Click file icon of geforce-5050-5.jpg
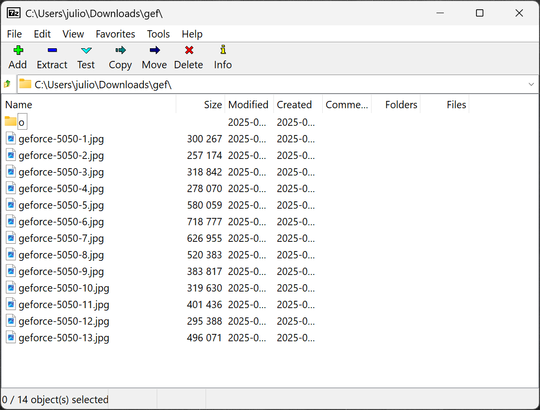Viewport: 540px width, 410px height. pos(11,205)
